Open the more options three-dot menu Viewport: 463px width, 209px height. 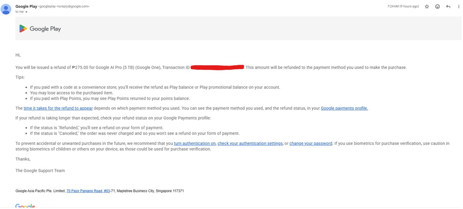point(458,7)
